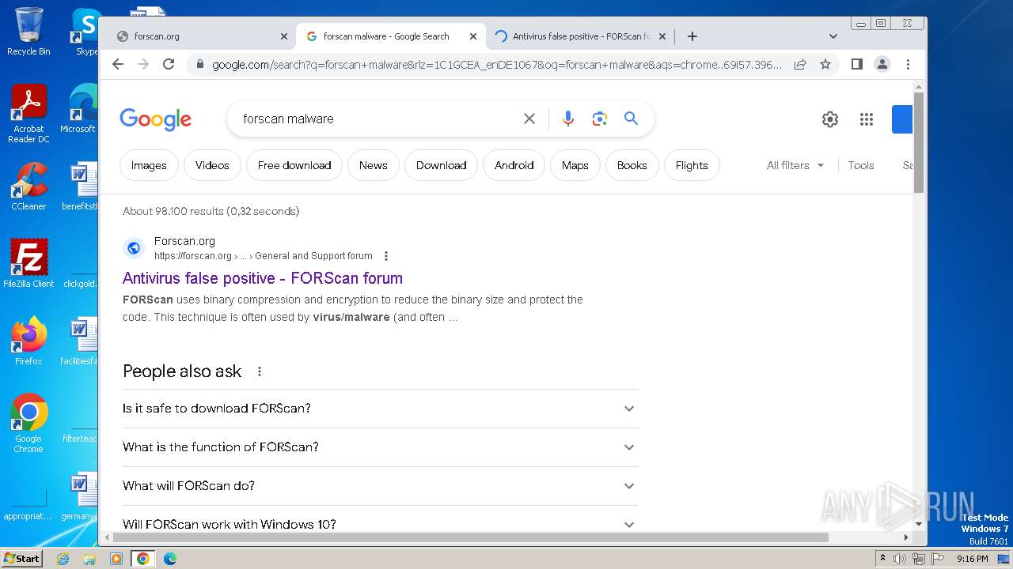Open Antivirus false positive FORScan forum link
Image resolution: width=1013 pixels, height=569 pixels.
pyautogui.click(x=263, y=278)
